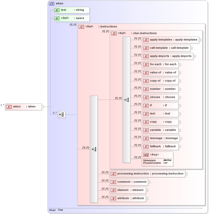Expand the comment element box

point(149,182)
